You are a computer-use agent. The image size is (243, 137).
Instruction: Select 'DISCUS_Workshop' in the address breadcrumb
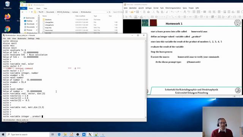point(63,12)
